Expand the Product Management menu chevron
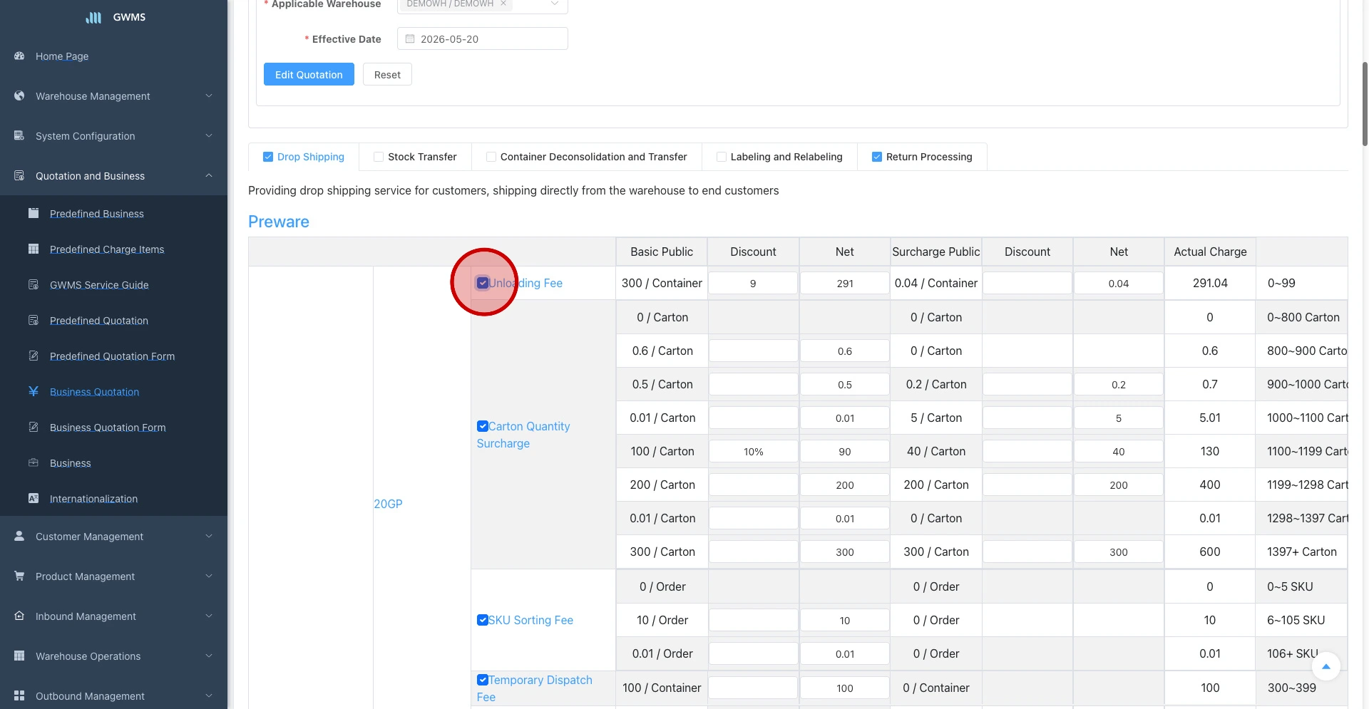Image resolution: width=1369 pixels, height=709 pixels. coord(209,576)
